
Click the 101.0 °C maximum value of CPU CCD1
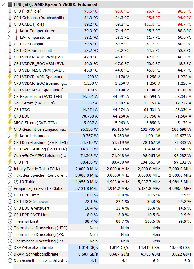pyautogui.click(x=152, y=24)
